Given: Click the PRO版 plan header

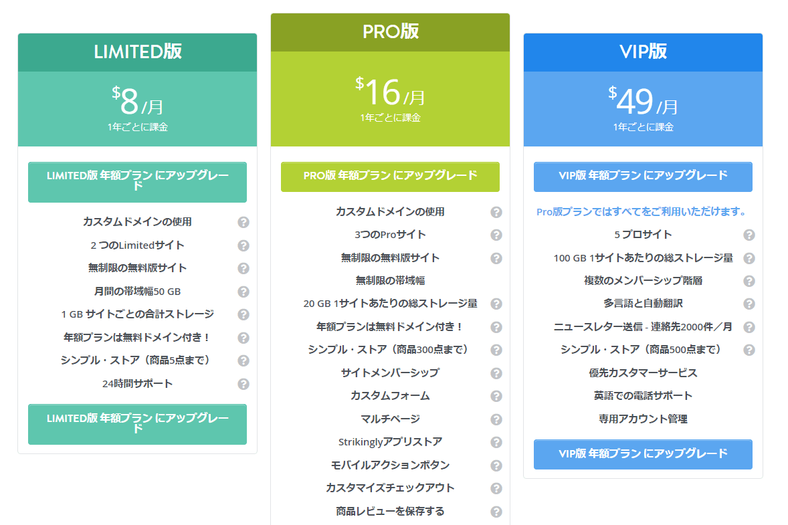Looking at the screenshot, I should (x=390, y=31).
